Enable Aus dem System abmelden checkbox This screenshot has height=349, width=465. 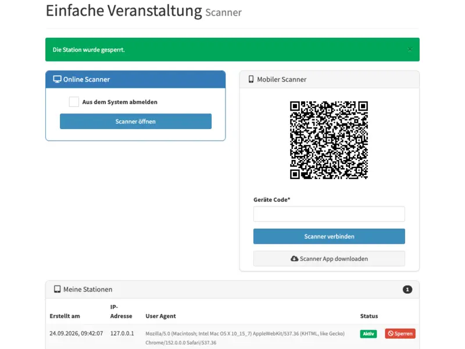[74, 101]
